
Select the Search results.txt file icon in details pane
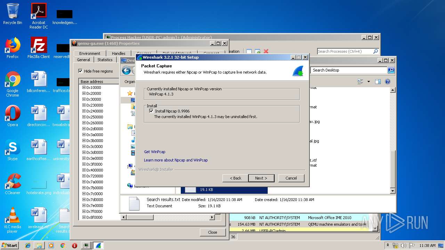[x=134, y=203]
